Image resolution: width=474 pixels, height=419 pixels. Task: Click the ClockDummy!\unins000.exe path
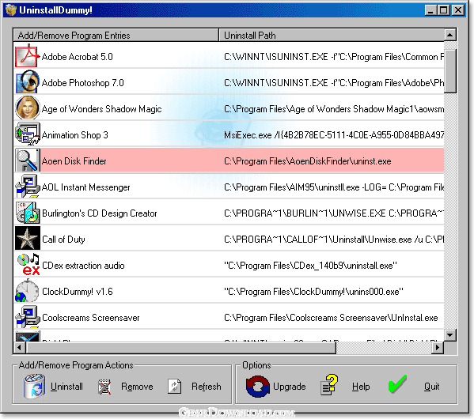point(313,292)
